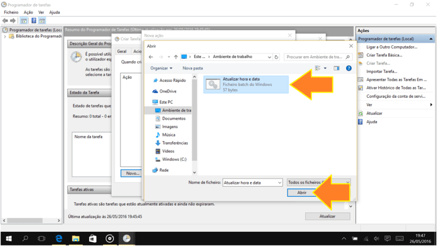The width and height of the screenshot is (437, 246).
Task: Open the 'Todos os ficheiros' file type dropdown
Action: tap(318, 183)
